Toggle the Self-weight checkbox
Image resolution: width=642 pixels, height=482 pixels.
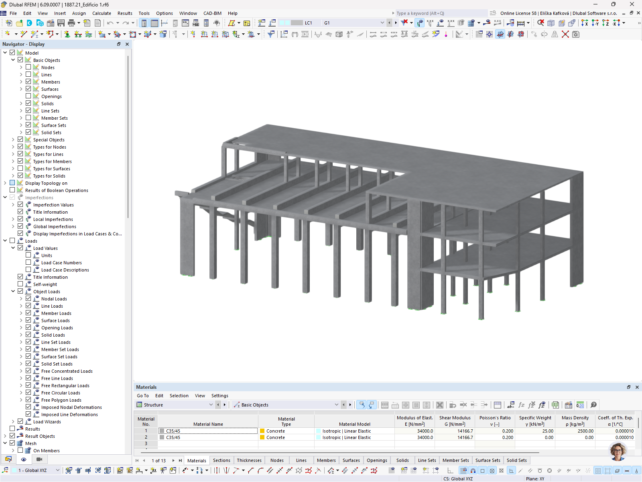20,284
